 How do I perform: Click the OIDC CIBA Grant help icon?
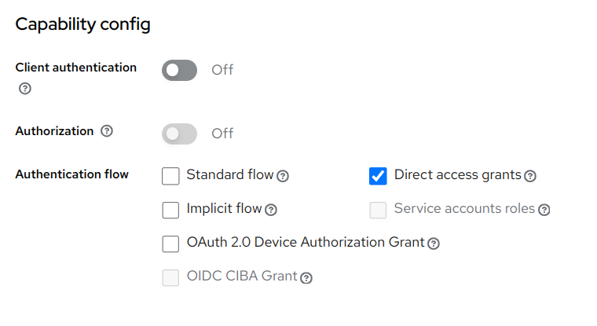(306, 277)
